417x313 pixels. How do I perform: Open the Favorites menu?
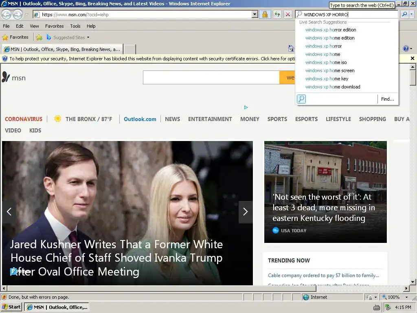[54, 26]
